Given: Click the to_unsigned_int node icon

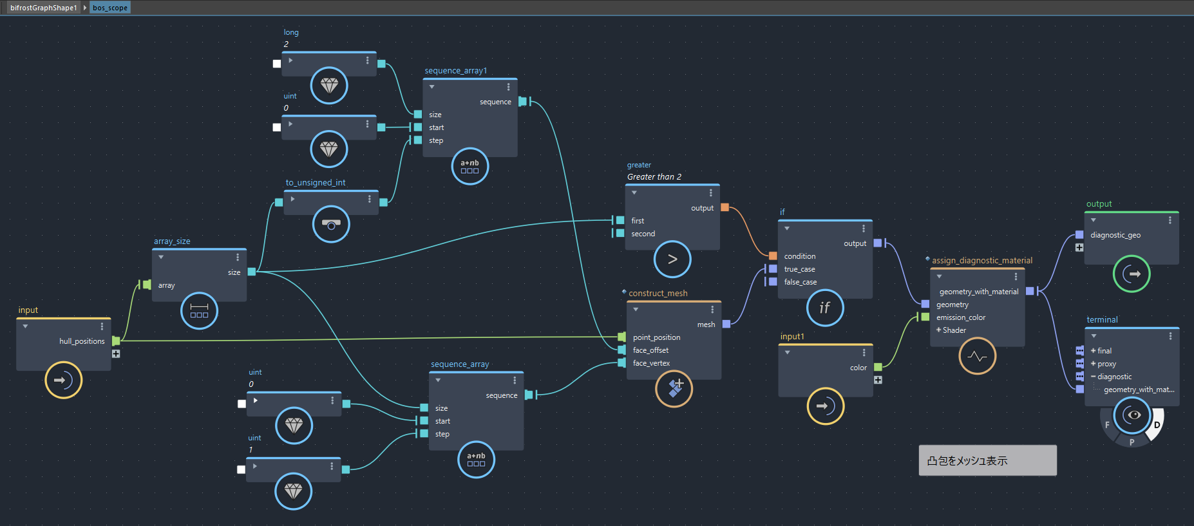Looking at the screenshot, I should (x=330, y=225).
